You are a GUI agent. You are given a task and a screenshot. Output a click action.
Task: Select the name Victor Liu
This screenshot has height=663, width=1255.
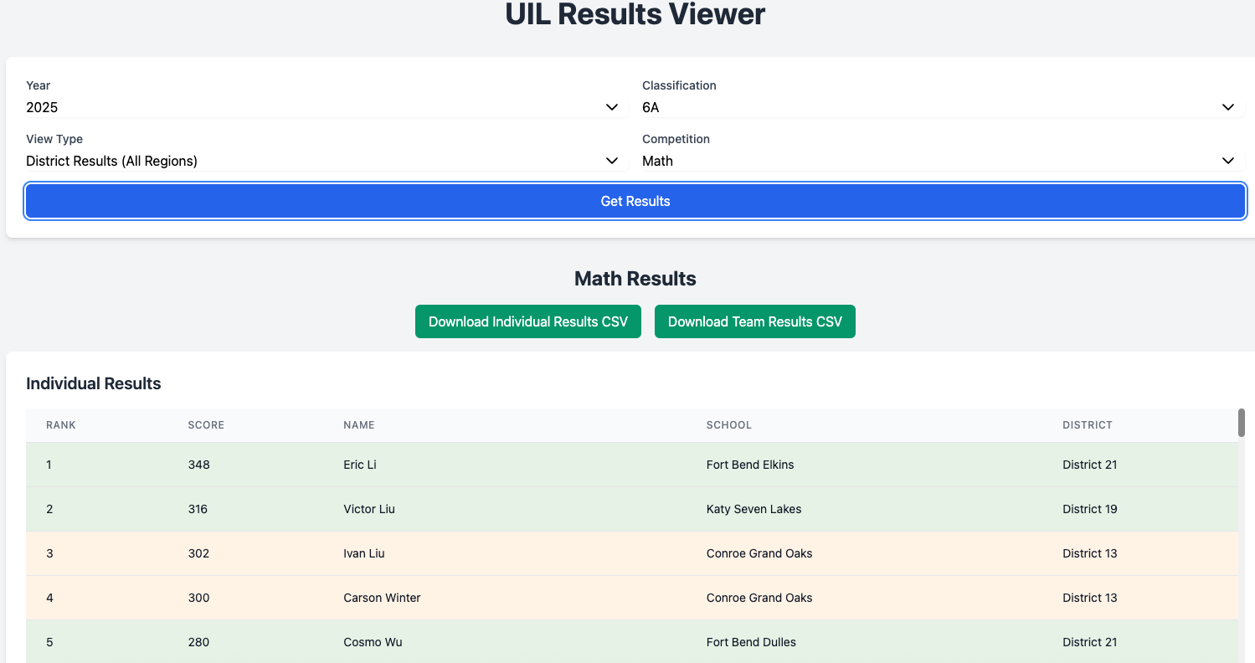(x=369, y=509)
